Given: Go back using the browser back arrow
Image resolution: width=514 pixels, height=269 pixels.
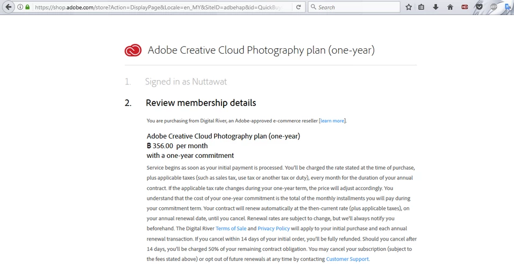Looking at the screenshot, I should click(x=8, y=7).
